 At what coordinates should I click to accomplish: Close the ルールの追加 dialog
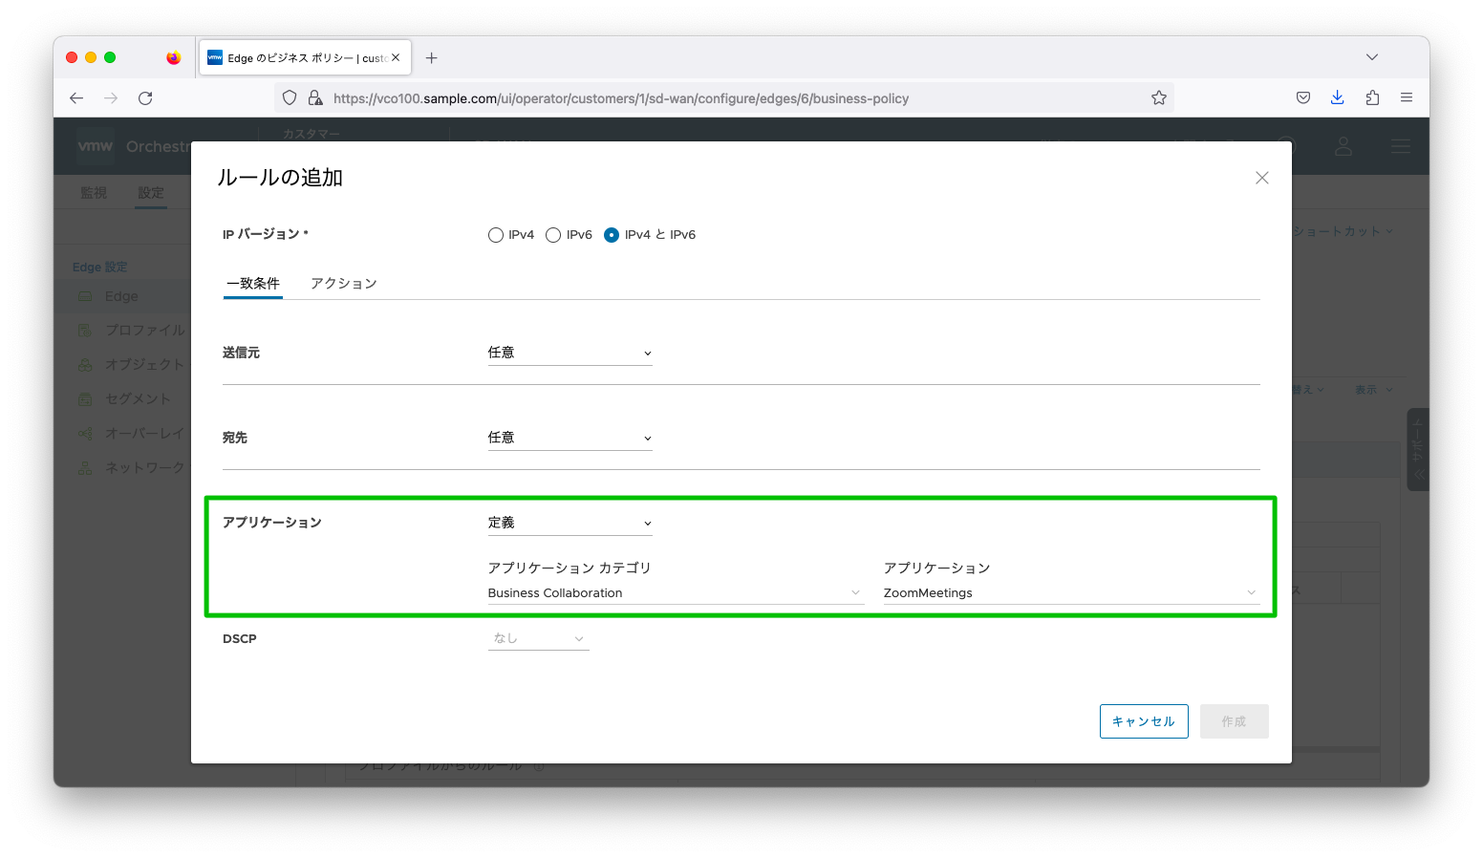pyautogui.click(x=1262, y=178)
